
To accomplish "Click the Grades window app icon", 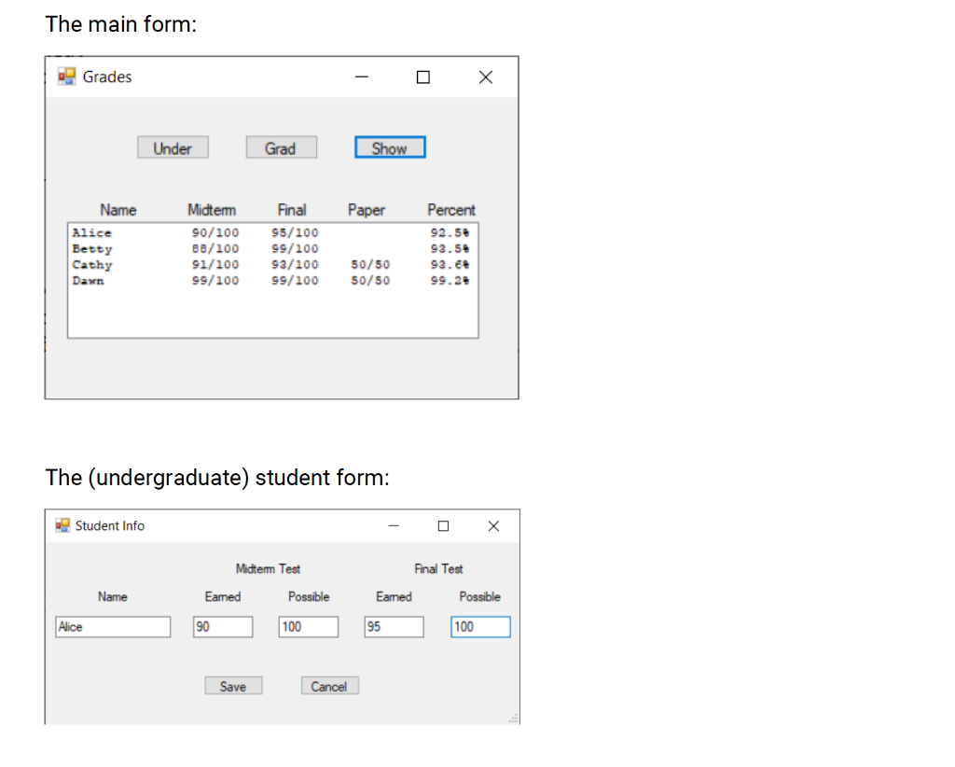I will [x=66, y=77].
